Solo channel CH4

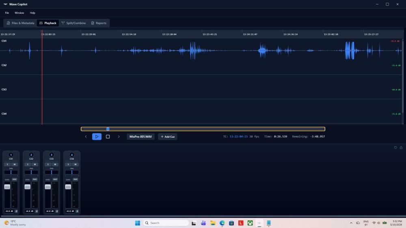click(68, 164)
